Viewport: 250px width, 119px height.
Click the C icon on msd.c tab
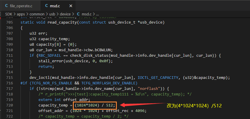tap(46, 6)
